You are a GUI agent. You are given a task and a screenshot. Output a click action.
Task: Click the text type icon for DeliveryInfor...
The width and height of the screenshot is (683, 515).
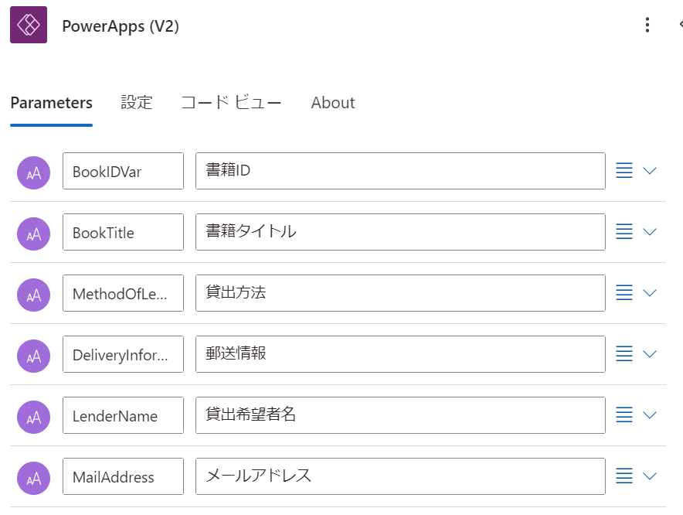33,356
